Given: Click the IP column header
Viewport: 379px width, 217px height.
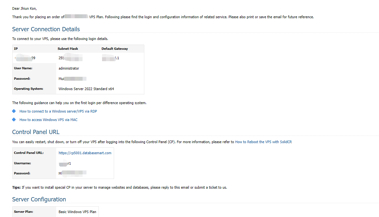Looking at the screenshot, I should [16, 49].
